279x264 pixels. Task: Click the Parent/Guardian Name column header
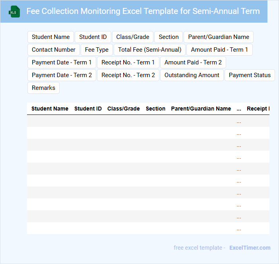201,109
